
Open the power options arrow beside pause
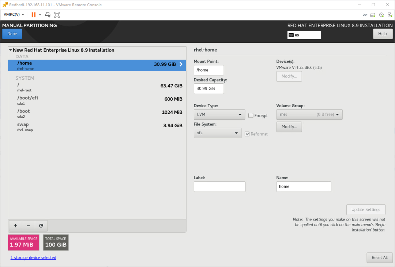point(40,15)
